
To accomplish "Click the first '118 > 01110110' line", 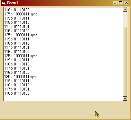I will pyautogui.click(x=17, y=22).
